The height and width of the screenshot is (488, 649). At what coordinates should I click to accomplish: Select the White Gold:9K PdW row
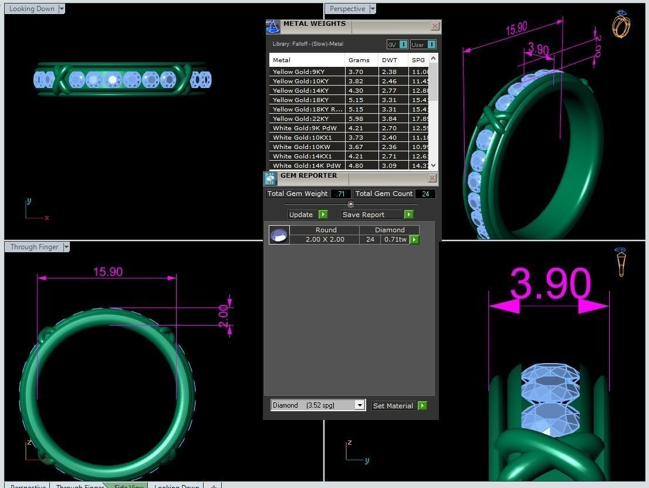[349, 128]
